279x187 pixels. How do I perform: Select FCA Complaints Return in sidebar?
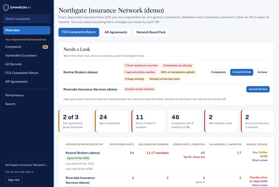point(22,73)
